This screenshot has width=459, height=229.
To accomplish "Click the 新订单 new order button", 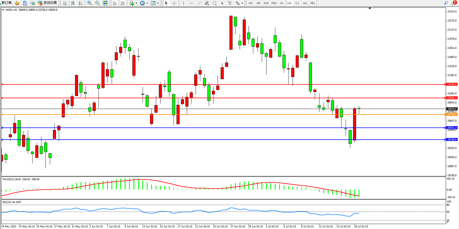I will point(7,3).
